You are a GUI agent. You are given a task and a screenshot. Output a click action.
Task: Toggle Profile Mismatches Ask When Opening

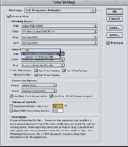point(36,70)
